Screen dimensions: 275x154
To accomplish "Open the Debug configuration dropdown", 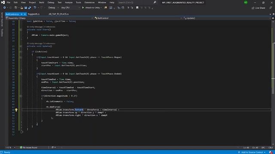I will coord(53,8).
